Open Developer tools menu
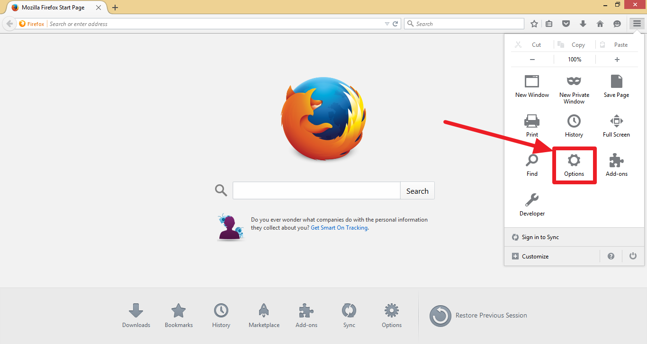This screenshot has width=647, height=344. pyautogui.click(x=532, y=205)
